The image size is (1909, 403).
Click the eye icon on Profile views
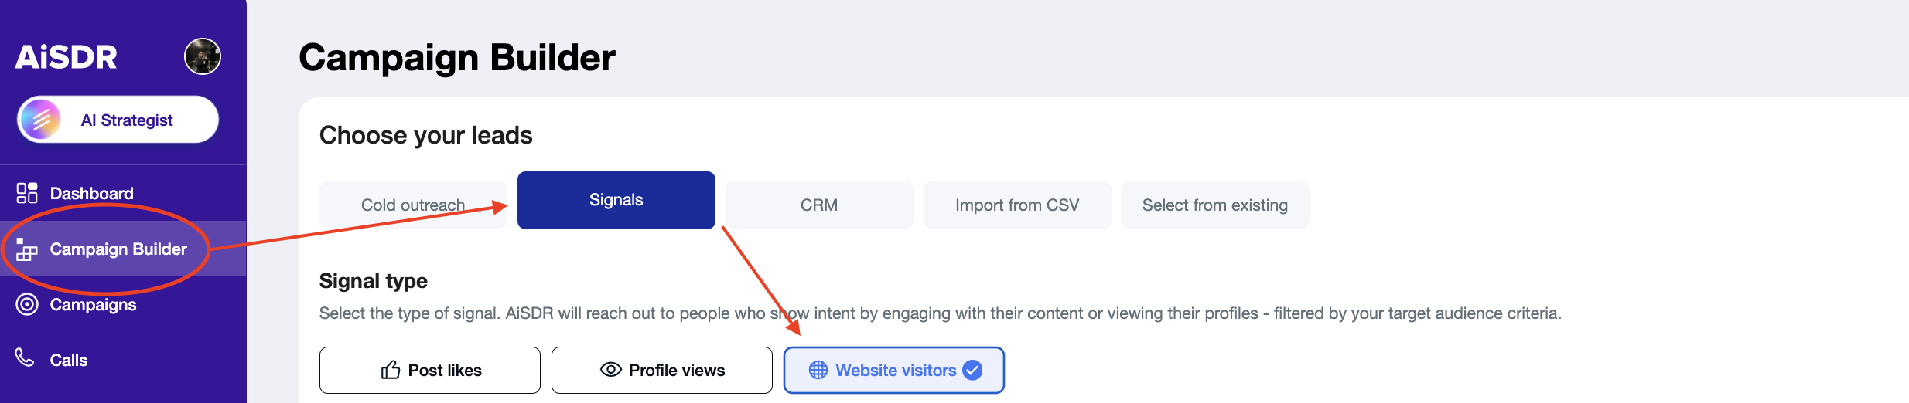click(611, 370)
